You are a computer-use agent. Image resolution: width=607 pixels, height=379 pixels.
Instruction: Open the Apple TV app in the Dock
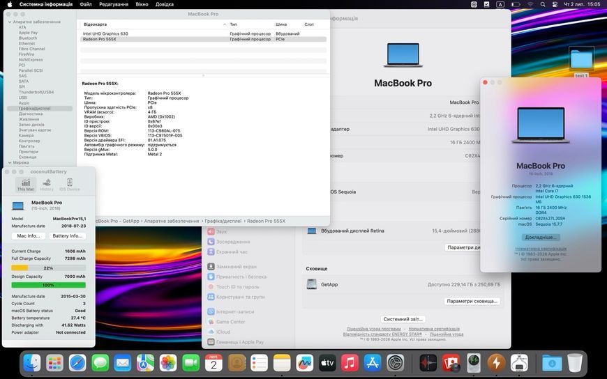pyautogui.click(x=327, y=363)
